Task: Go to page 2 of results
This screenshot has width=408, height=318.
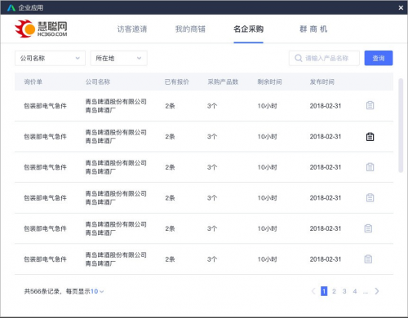Action: point(334,291)
